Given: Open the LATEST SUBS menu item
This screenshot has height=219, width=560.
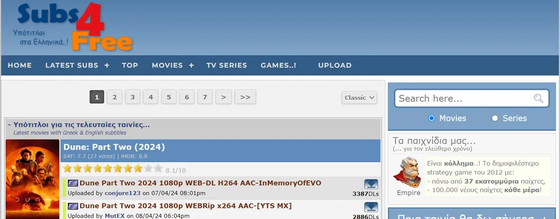Looking at the screenshot, I should click(72, 66).
